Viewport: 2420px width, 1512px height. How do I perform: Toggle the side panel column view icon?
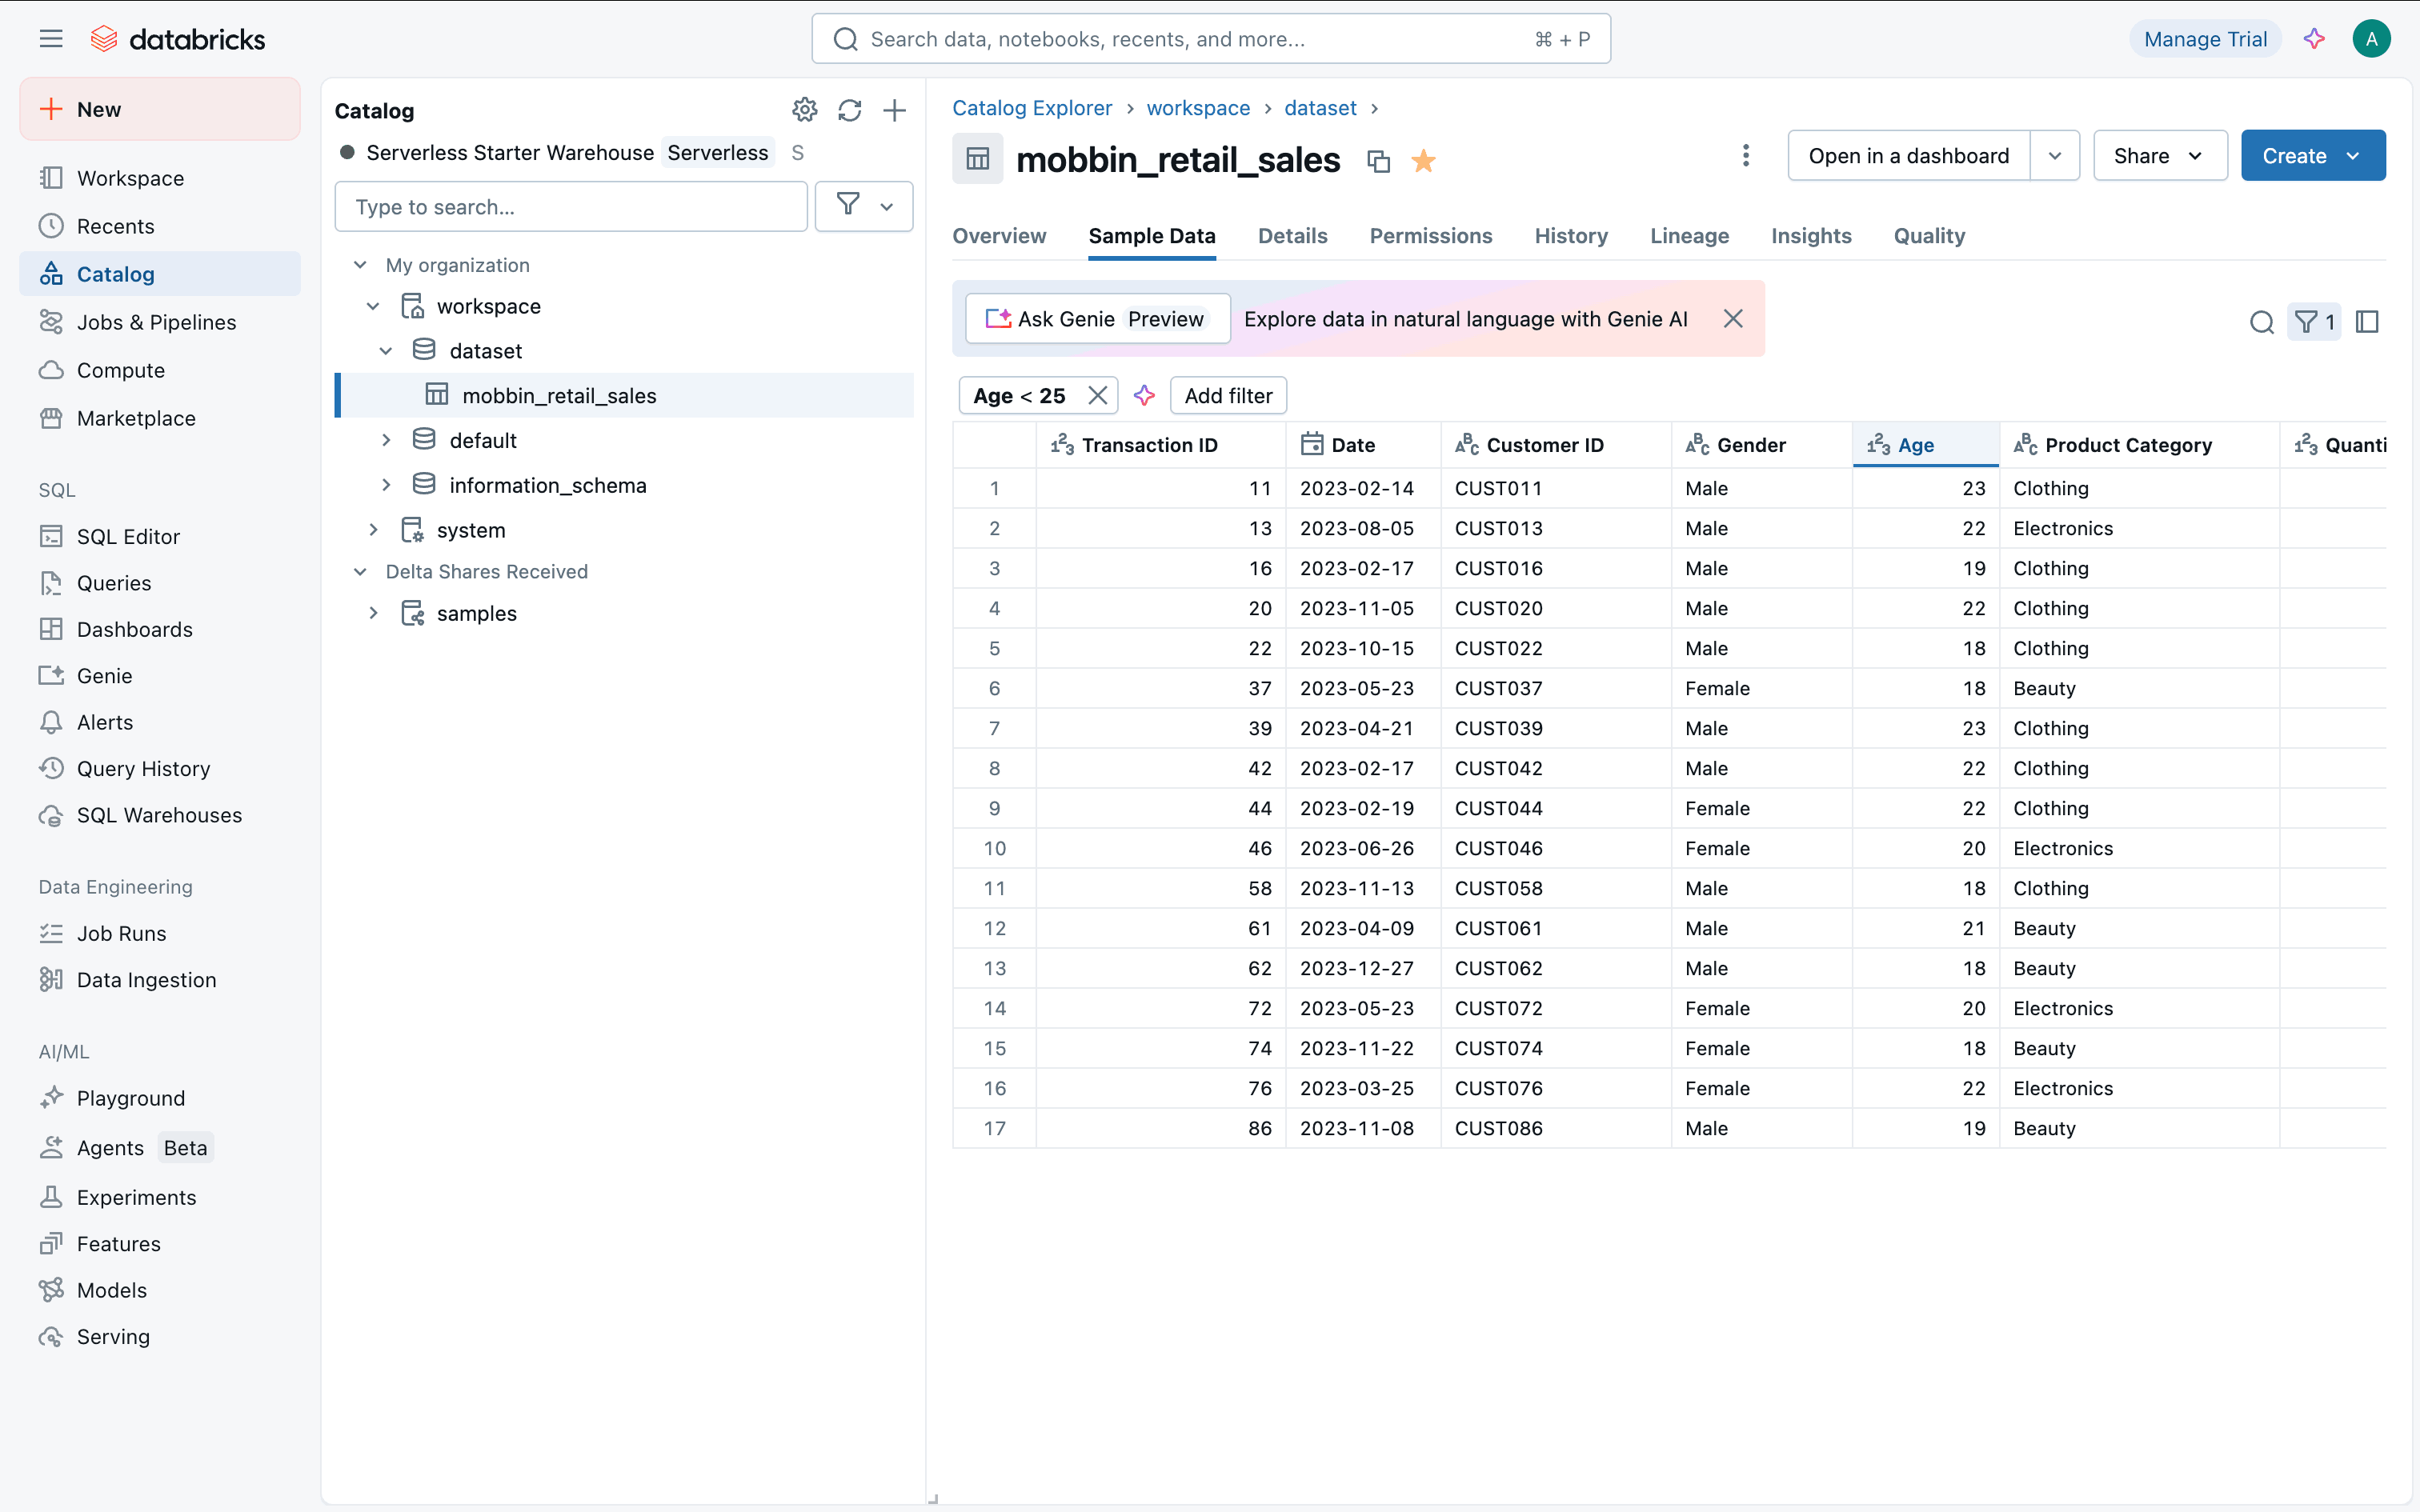2366,322
